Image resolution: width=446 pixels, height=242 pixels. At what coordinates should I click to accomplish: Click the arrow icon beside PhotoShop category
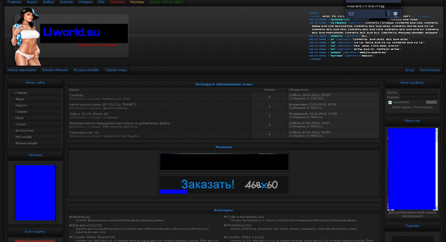225,225
